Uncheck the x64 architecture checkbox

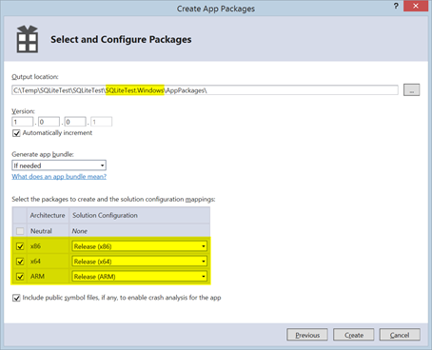pos(20,262)
